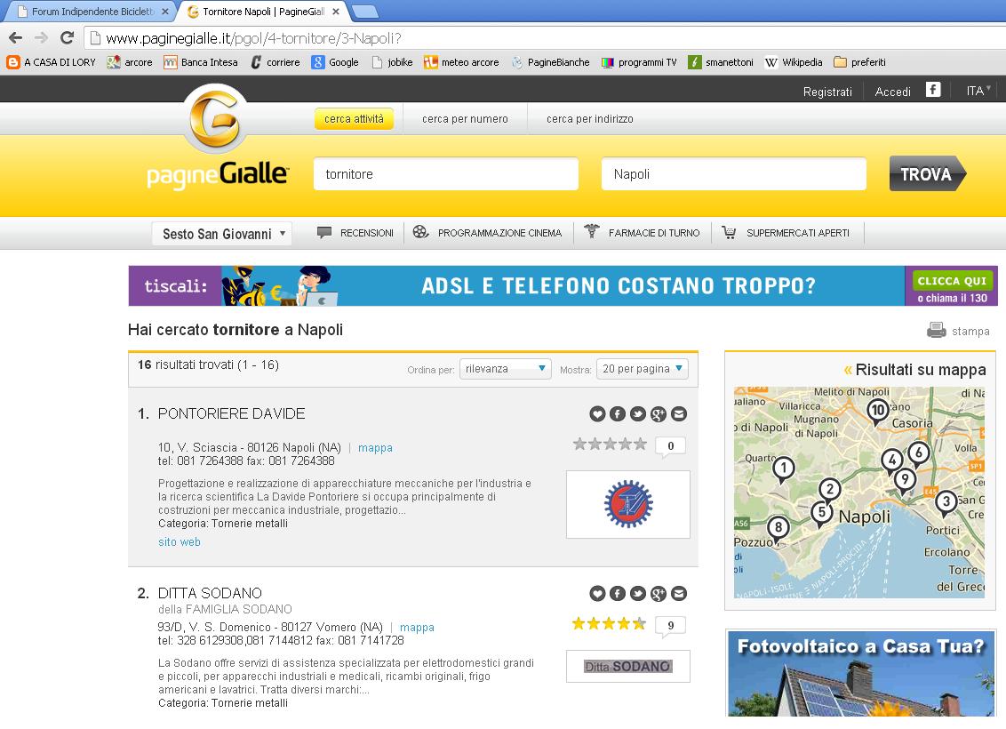The image size is (1006, 729).
Task: Open the Ditta SODANO logo thumbnail
Action: click(x=628, y=666)
